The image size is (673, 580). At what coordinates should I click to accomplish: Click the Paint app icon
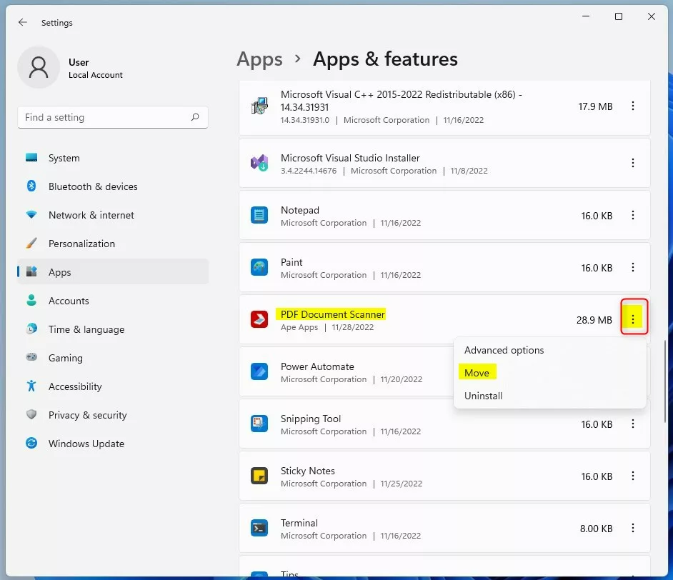[259, 267]
